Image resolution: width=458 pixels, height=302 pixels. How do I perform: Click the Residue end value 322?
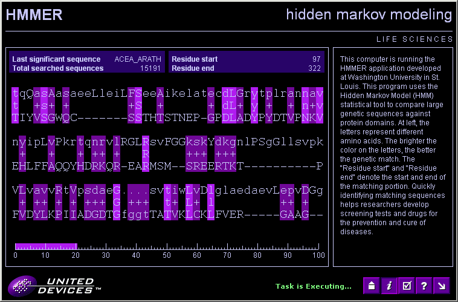[315, 68]
